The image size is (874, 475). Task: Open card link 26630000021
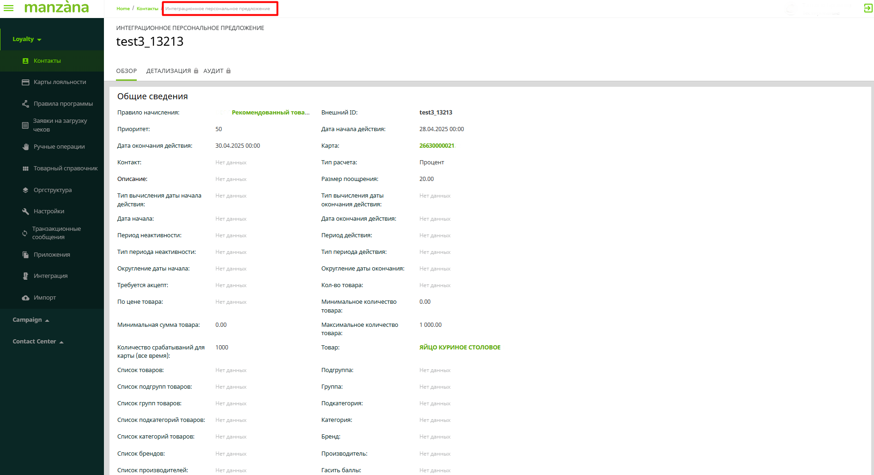437,146
